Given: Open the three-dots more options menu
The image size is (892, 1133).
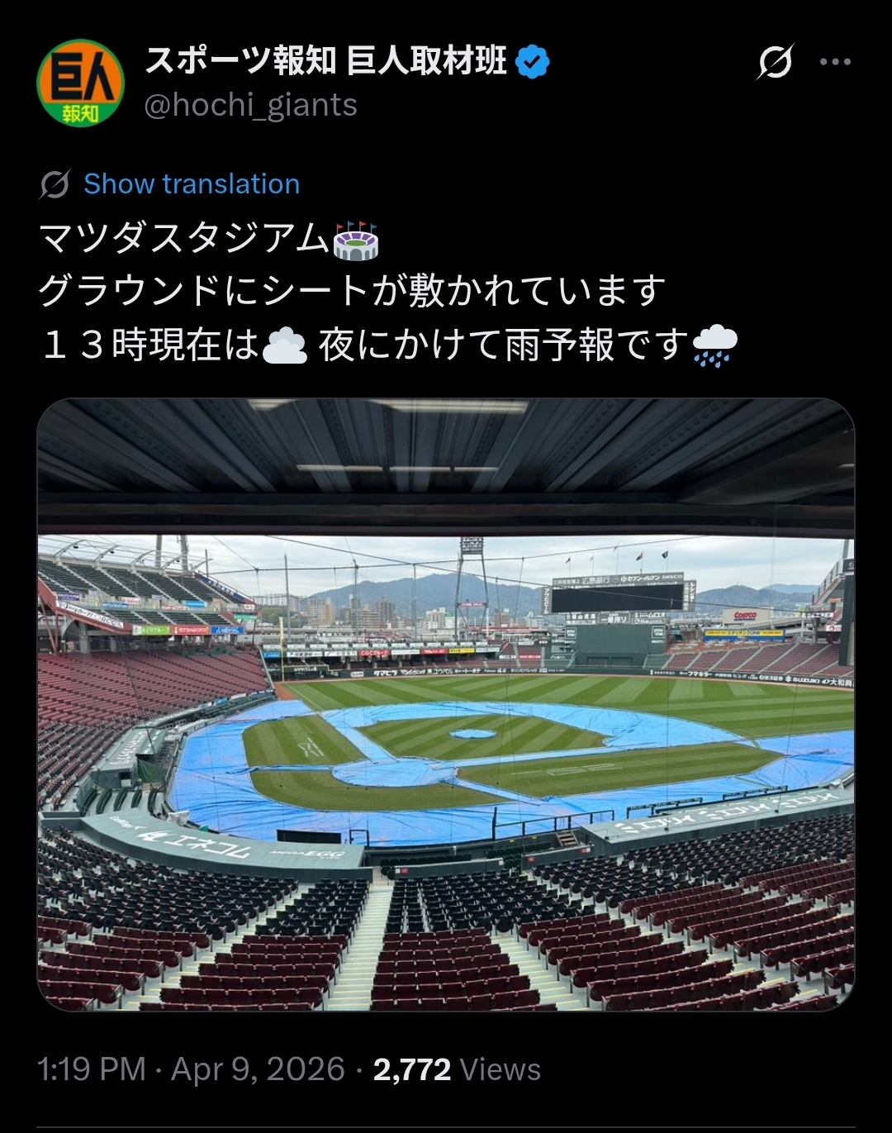Looking at the screenshot, I should 835,62.
